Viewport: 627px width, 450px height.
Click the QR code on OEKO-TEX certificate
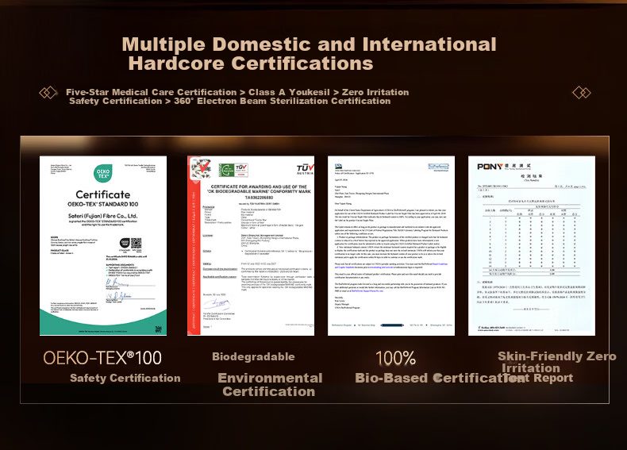(x=136, y=243)
